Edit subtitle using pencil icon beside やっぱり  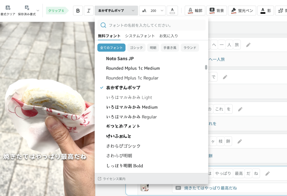[268, 173]
